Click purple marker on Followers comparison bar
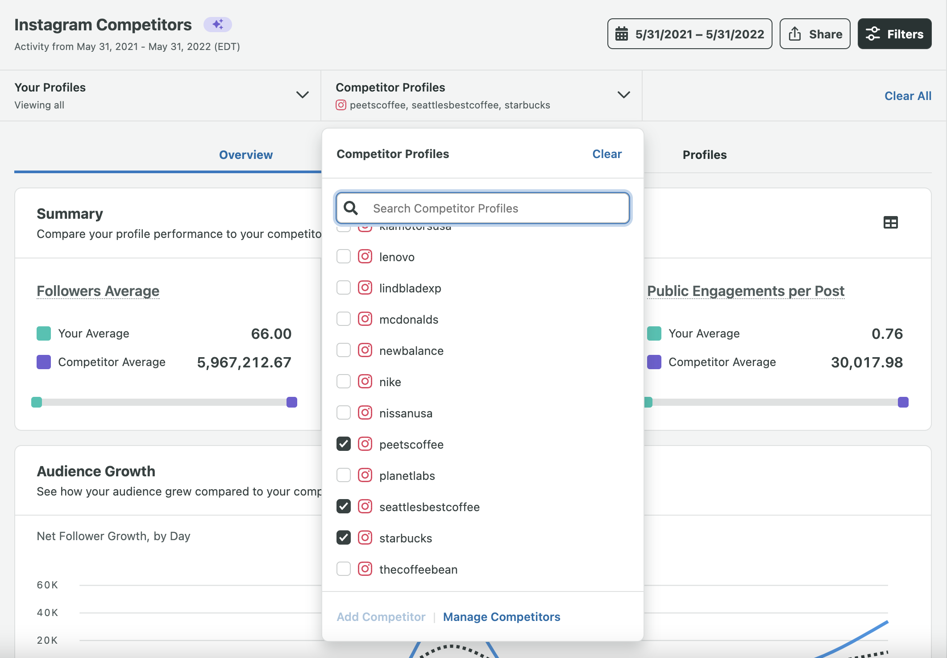 (292, 402)
